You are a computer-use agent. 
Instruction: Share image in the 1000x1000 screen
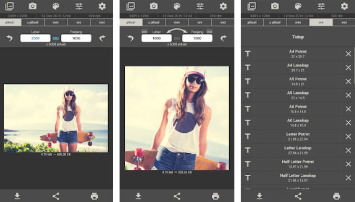pos(177,196)
